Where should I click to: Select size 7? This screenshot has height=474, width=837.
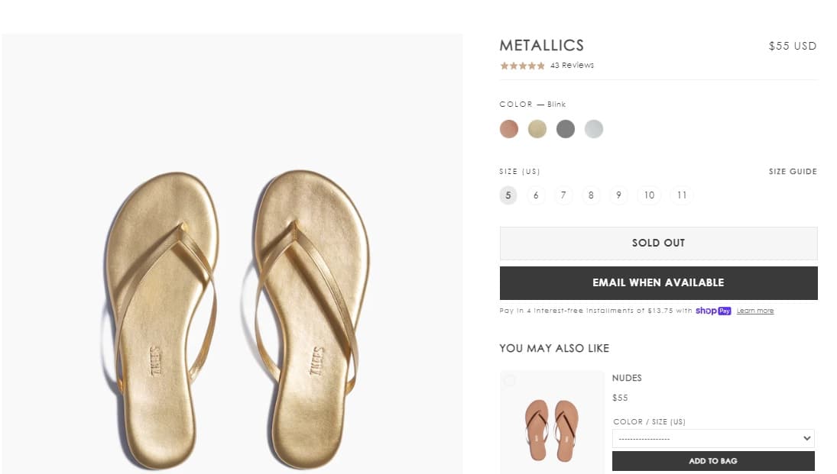click(563, 195)
